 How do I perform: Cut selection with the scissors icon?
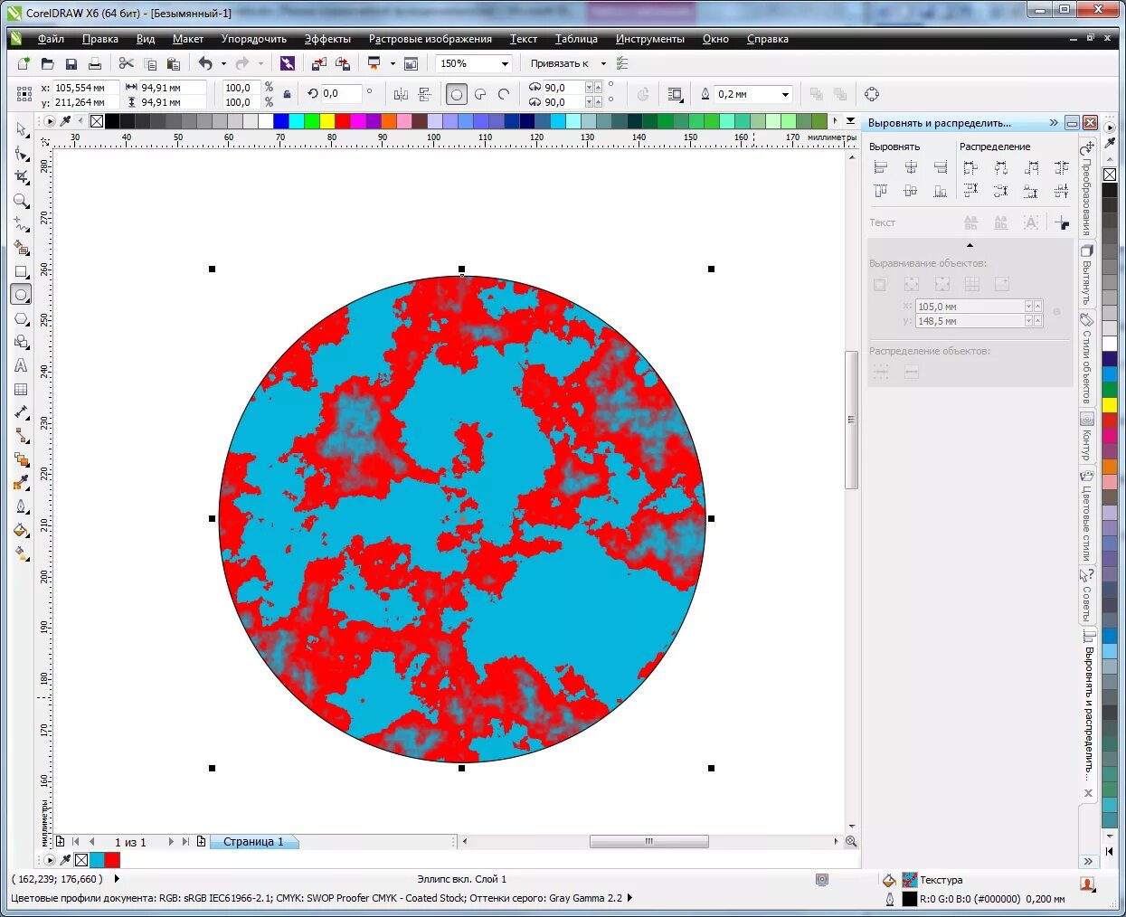coord(126,63)
